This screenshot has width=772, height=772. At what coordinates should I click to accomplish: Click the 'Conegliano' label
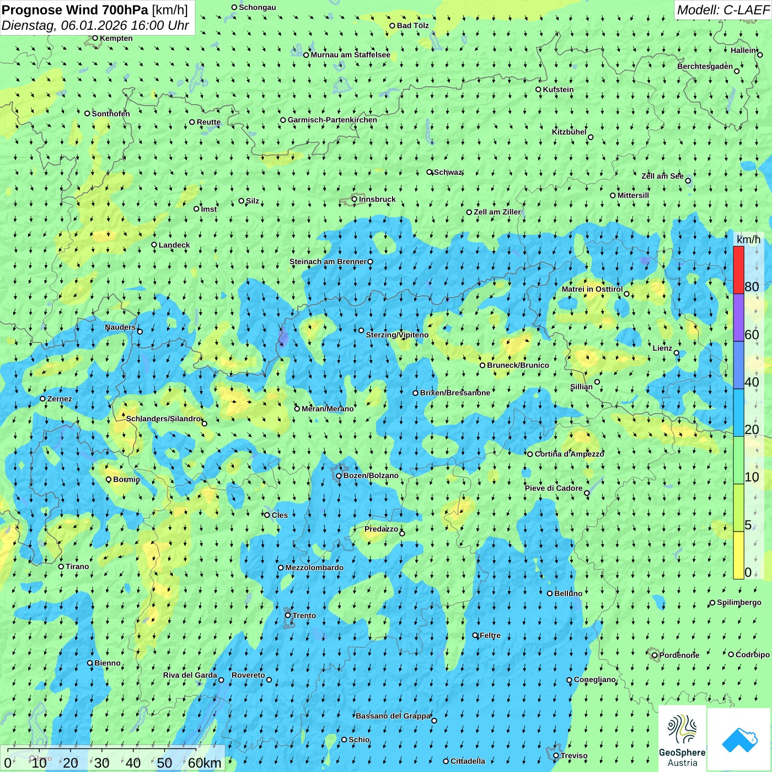point(595,679)
